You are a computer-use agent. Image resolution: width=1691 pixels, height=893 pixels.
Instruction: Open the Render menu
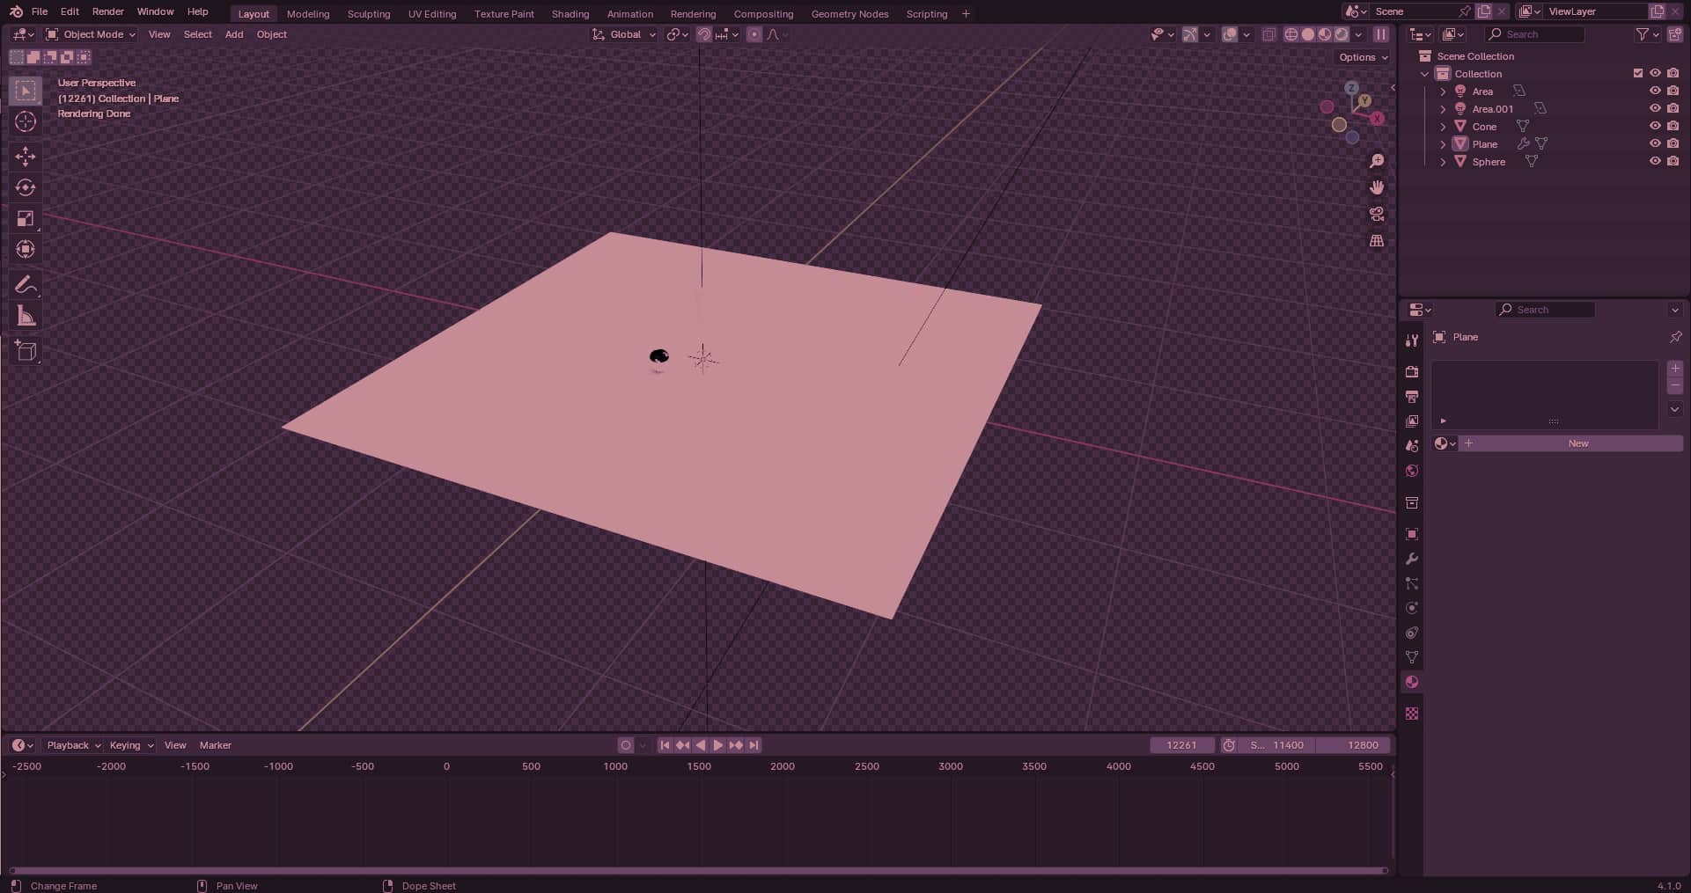107,11
